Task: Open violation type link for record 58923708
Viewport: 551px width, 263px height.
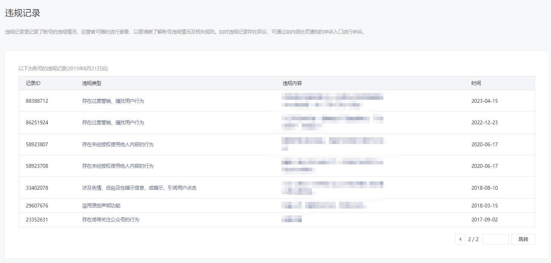Action: 117,166
